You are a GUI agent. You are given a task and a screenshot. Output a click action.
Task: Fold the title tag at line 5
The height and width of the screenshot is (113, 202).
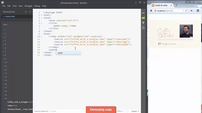point(41,23)
